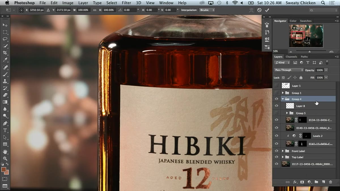
Task: Click the foreground color swatch
Action: pos(4,170)
